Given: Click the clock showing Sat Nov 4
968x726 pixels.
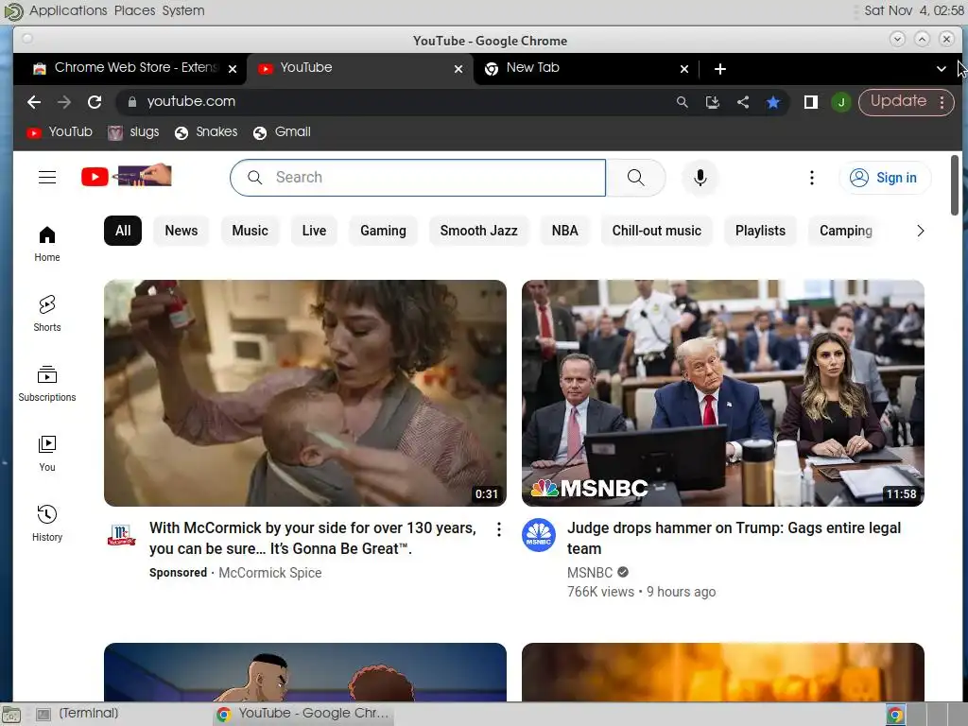Looking at the screenshot, I should pos(914,10).
